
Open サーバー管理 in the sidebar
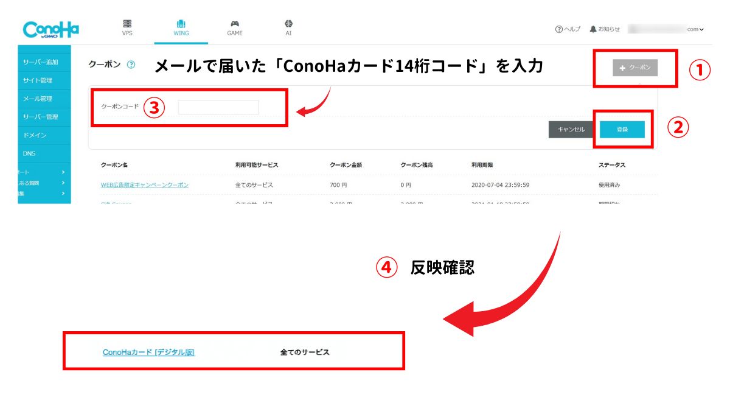click(44, 117)
